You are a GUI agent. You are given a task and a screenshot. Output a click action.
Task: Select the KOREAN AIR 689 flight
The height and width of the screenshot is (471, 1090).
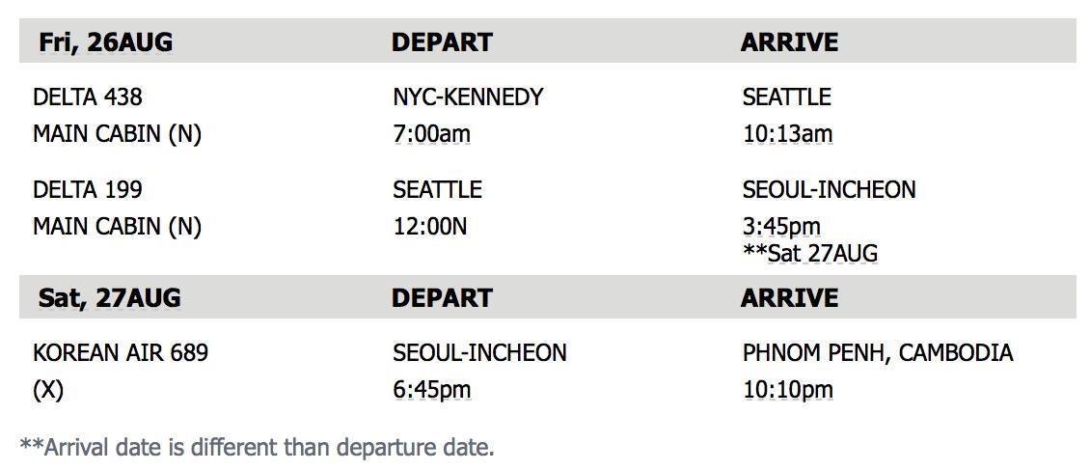click(121, 352)
